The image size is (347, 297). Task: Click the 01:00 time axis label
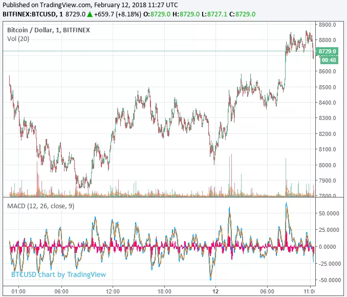click(x=18, y=291)
